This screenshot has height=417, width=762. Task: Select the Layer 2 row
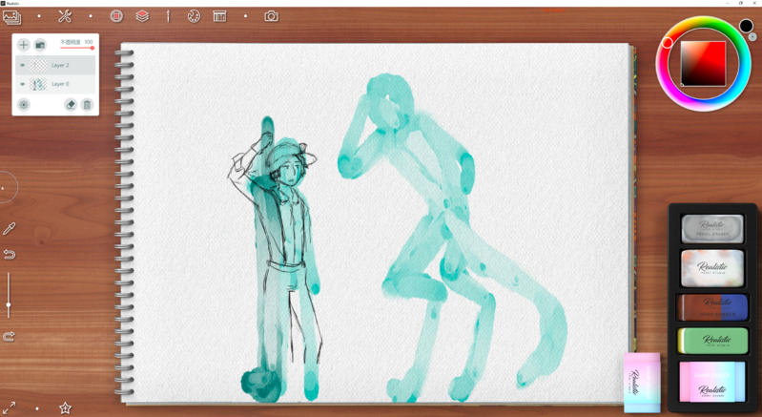point(55,65)
